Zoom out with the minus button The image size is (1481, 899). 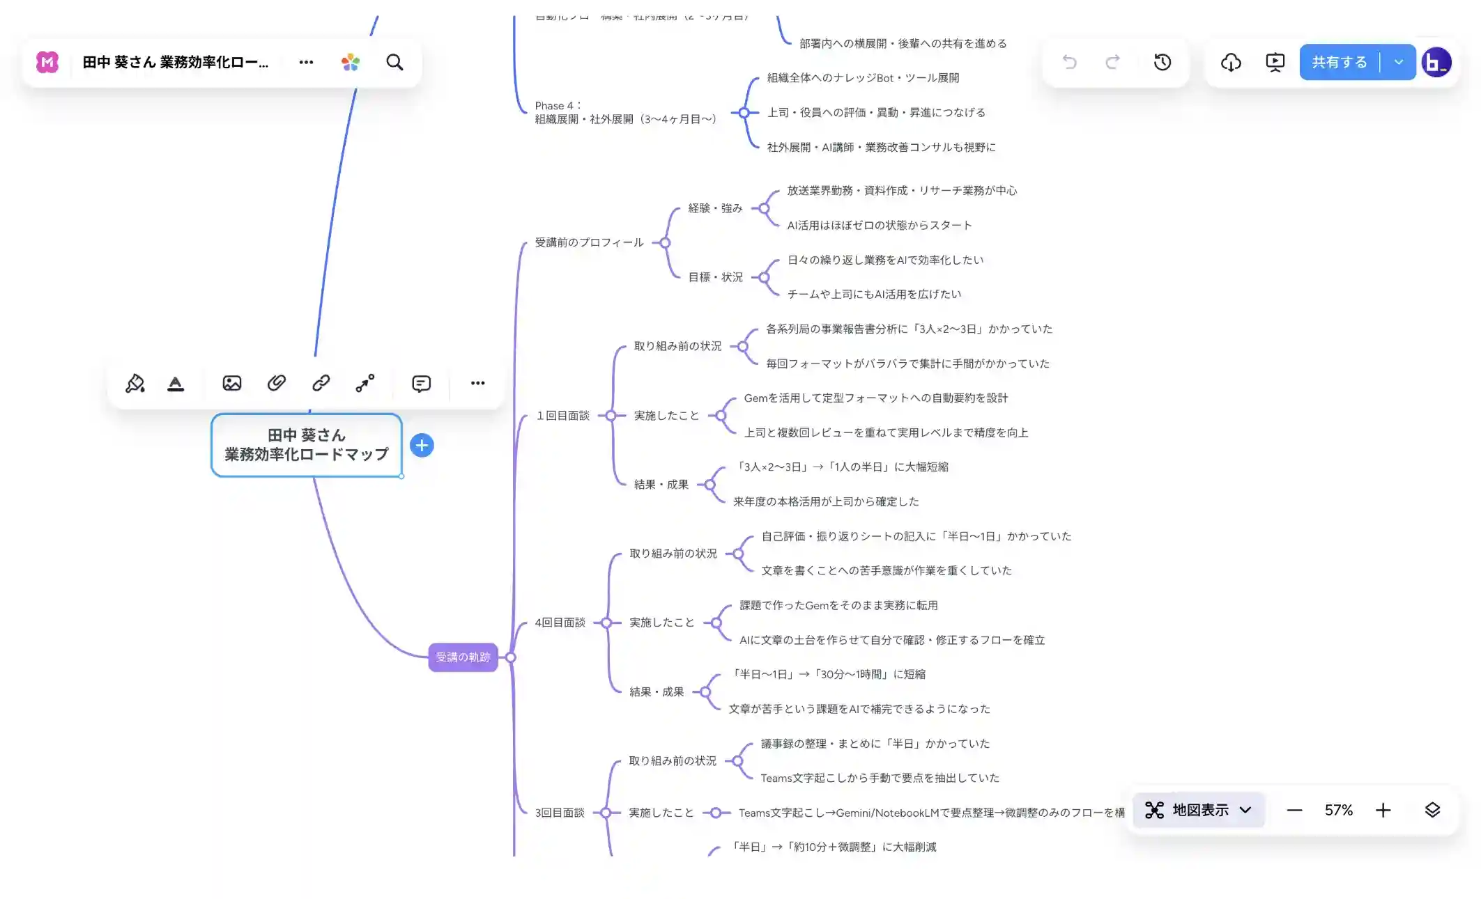pyautogui.click(x=1294, y=810)
